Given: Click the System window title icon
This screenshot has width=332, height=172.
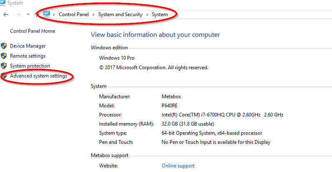Looking at the screenshot, I should (x=3, y=3).
